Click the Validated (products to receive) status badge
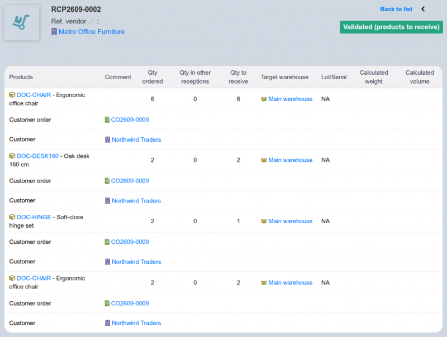This screenshot has width=447, height=337. coord(391,27)
